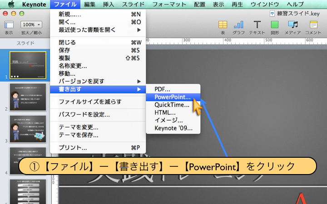This screenshot has height=204, width=327.
Task: Open the 配置 menu
Action: (x=199, y=5)
